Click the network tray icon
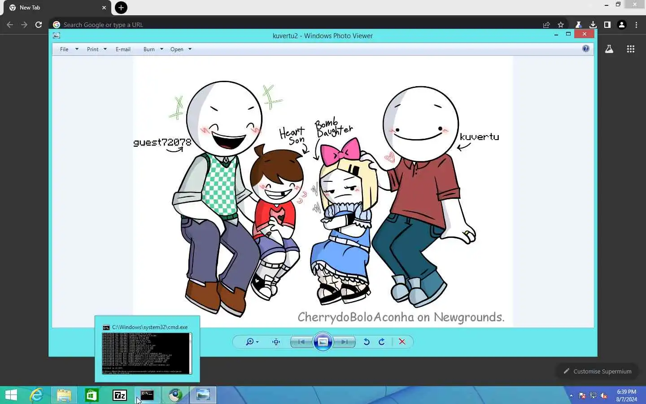 (x=593, y=395)
